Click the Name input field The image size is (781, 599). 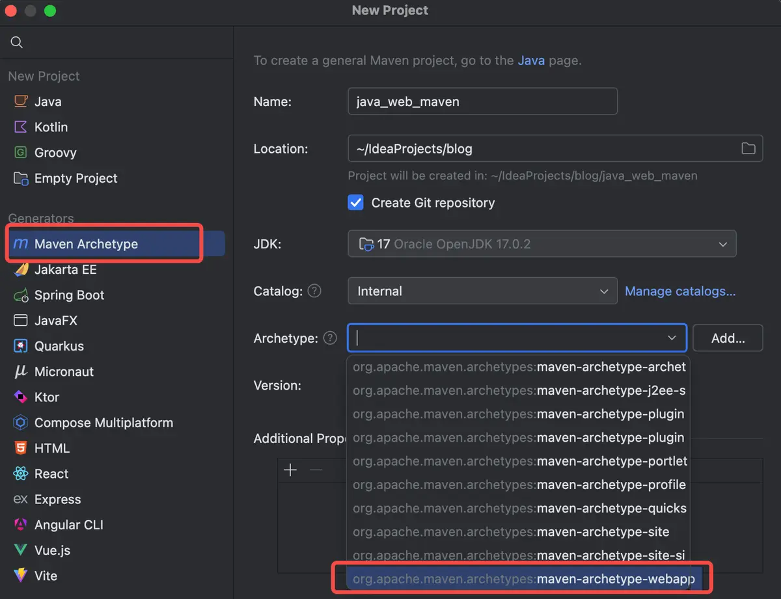[x=483, y=101]
